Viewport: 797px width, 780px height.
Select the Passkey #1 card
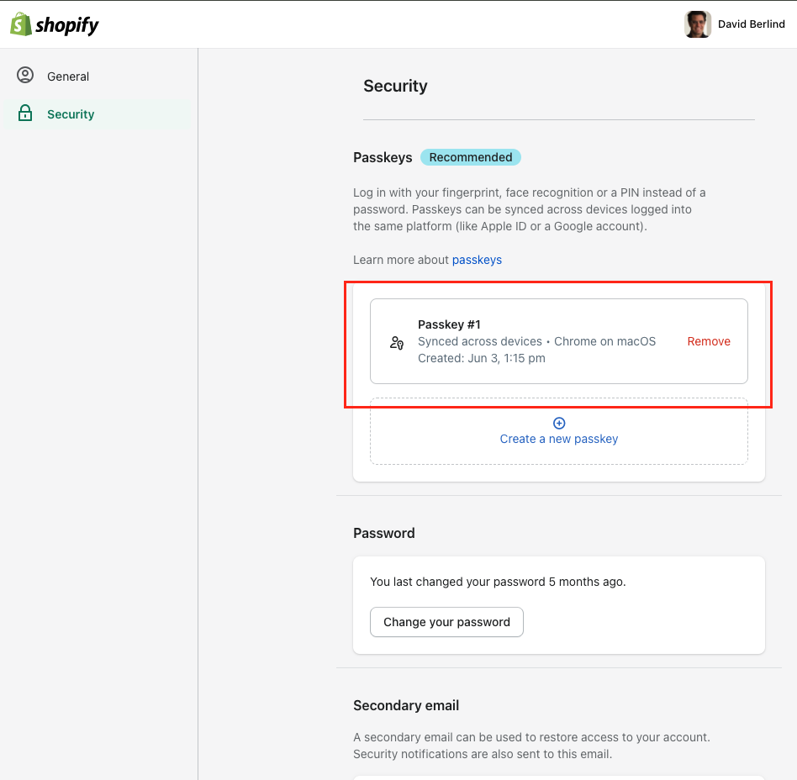point(558,341)
